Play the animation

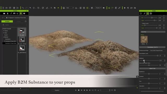76,90
